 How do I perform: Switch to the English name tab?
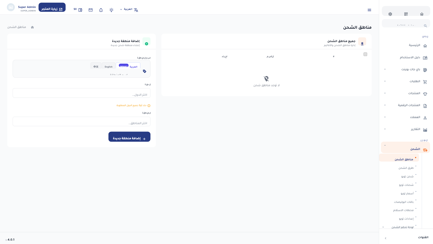click(109, 66)
